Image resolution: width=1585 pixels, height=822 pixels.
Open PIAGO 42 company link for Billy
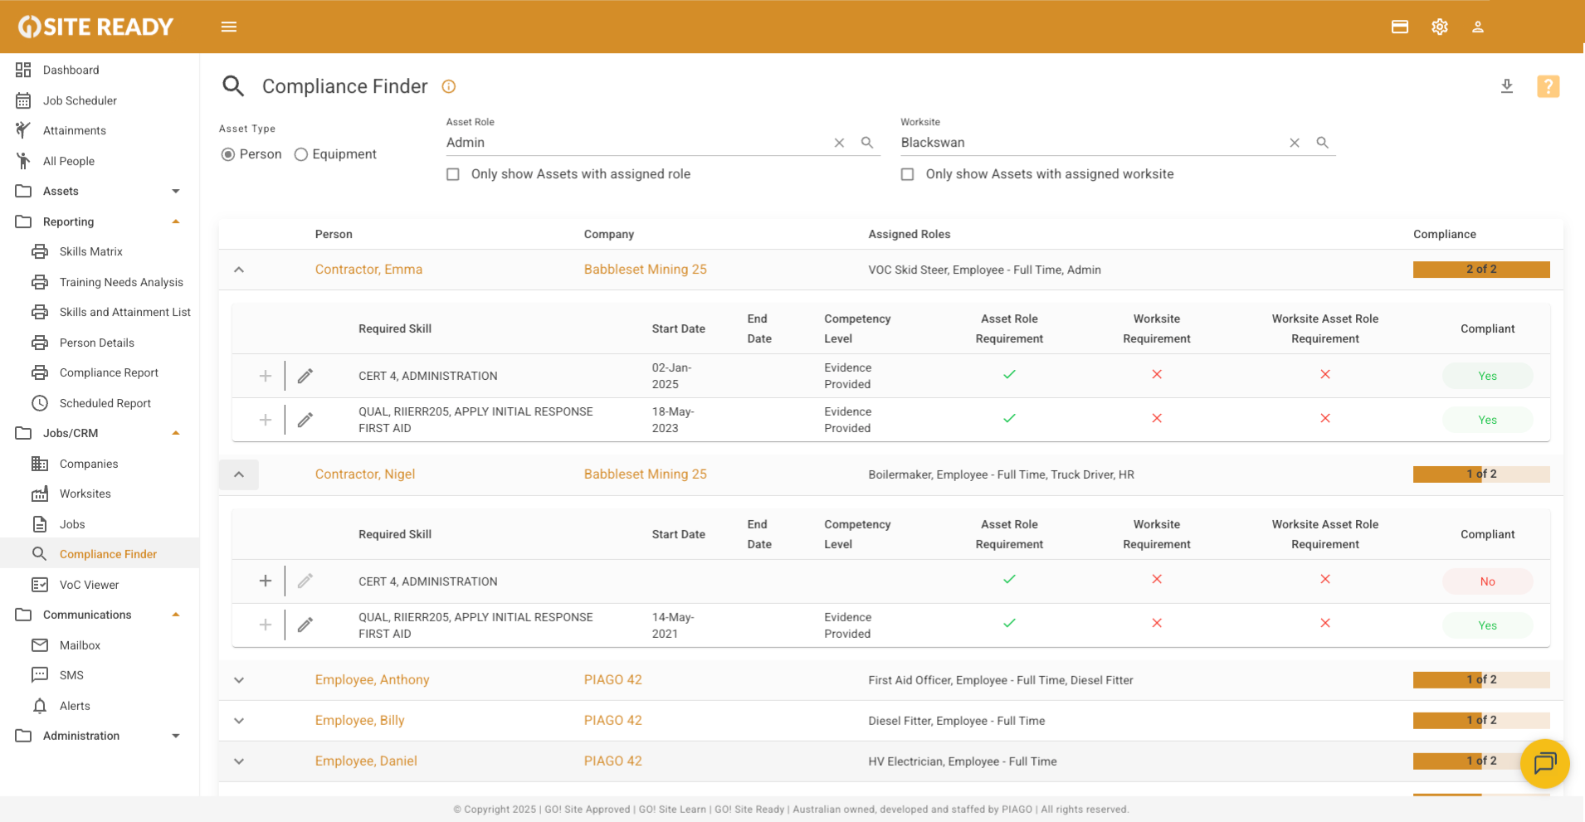[612, 720]
